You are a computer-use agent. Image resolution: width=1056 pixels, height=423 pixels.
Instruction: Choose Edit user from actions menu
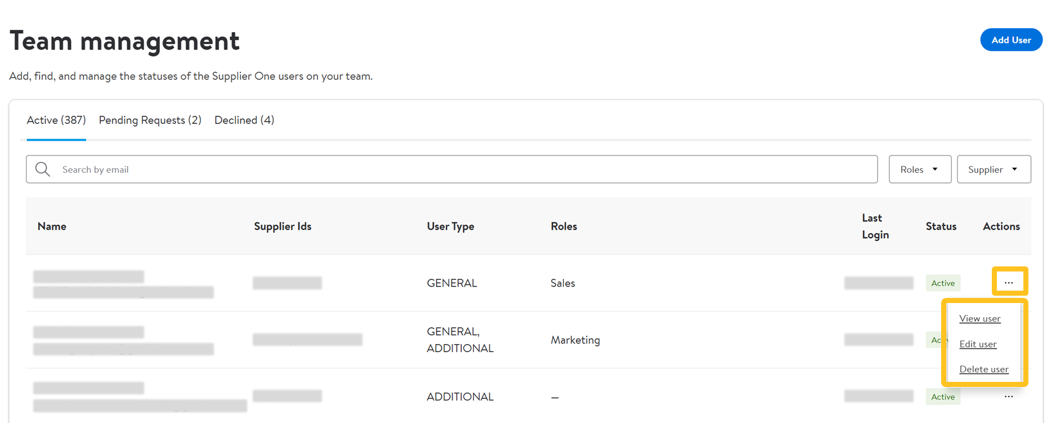point(978,344)
